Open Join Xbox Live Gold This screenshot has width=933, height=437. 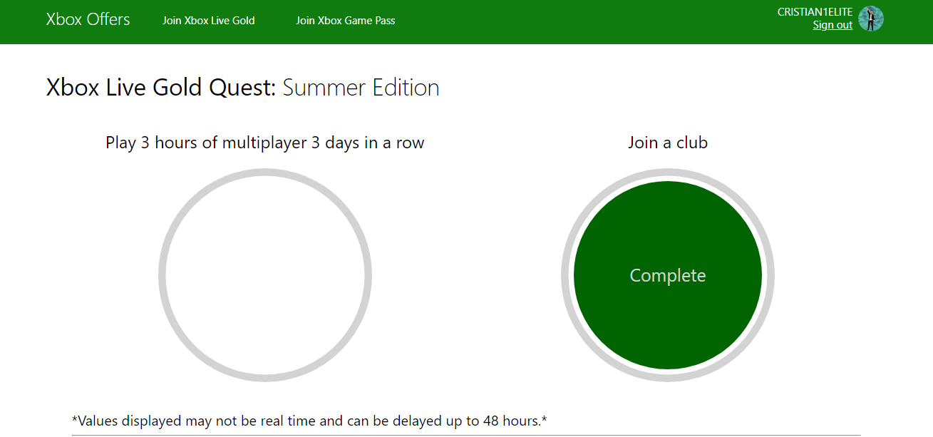(x=209, y=21)
